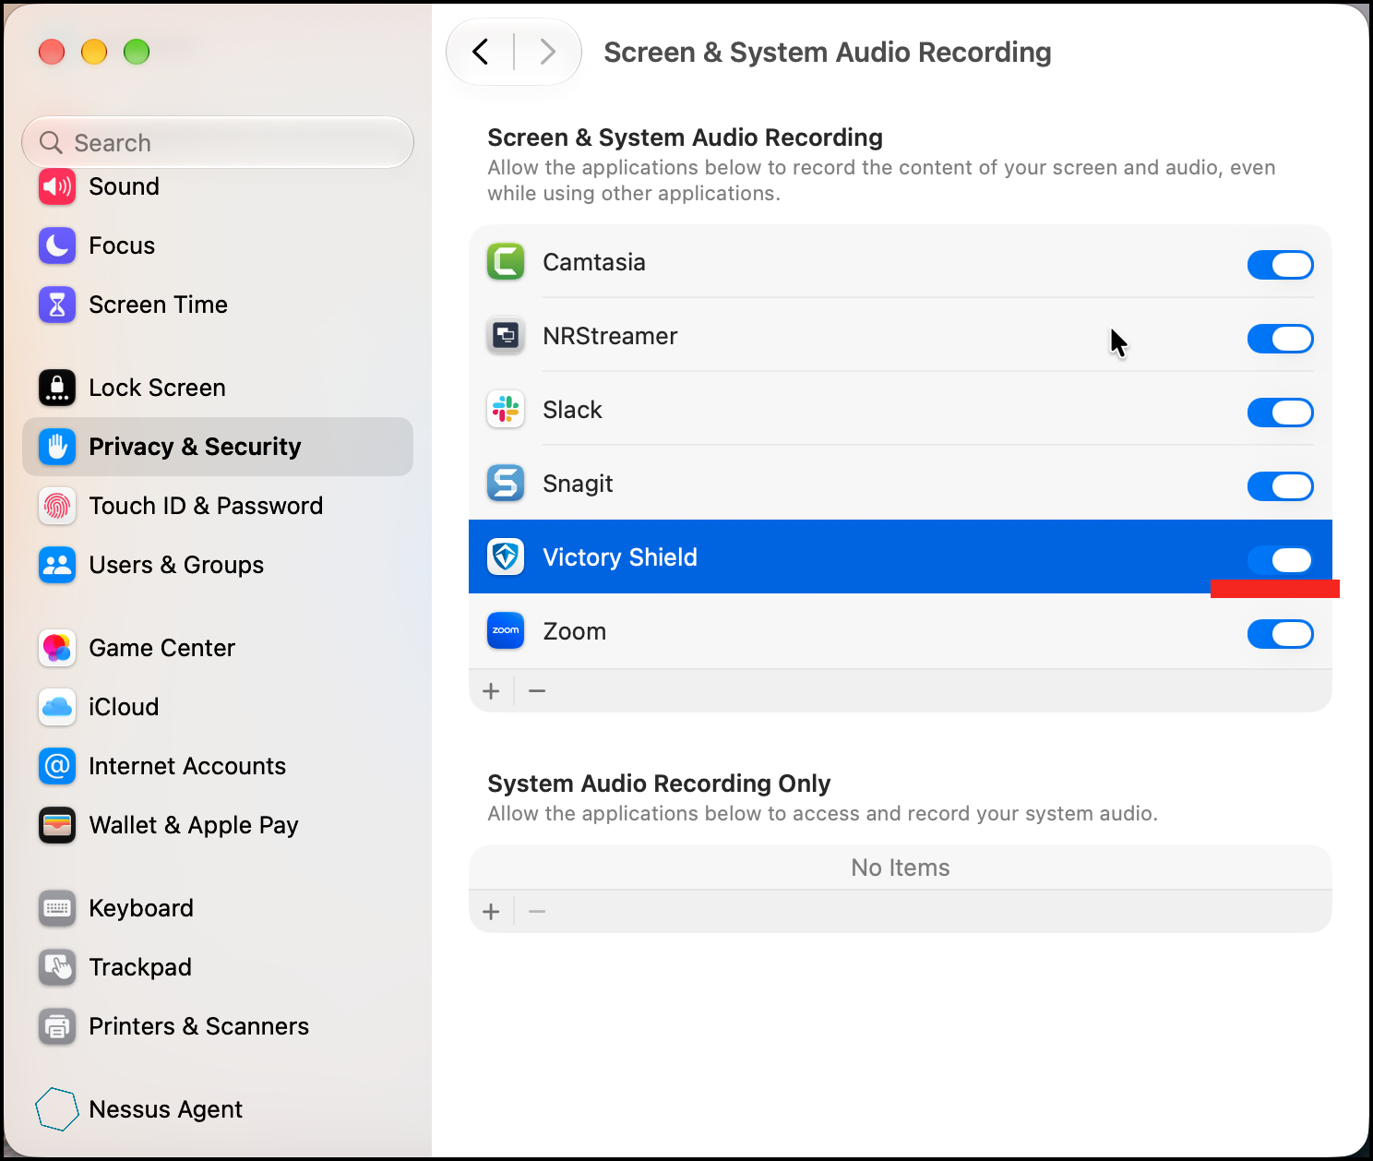This screenshot has width=1373, height=1161.
Task: Click the Slack app icon
Action: [506, 410]
